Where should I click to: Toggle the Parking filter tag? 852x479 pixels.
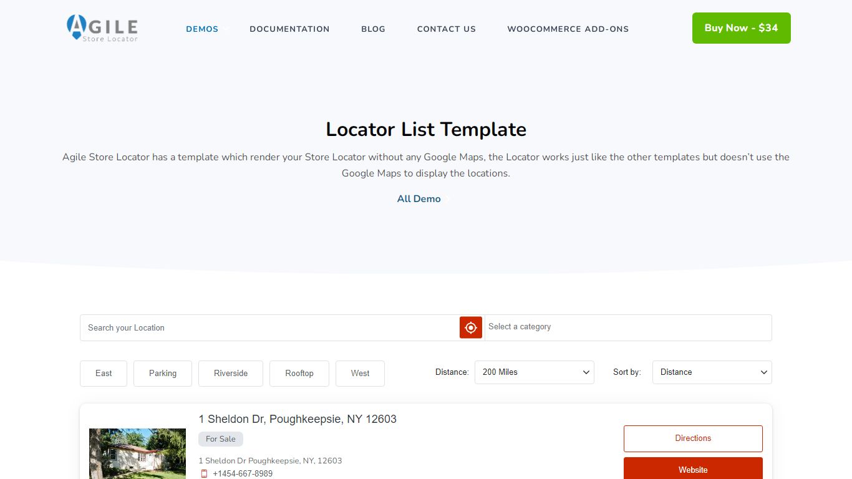point(163,374)
